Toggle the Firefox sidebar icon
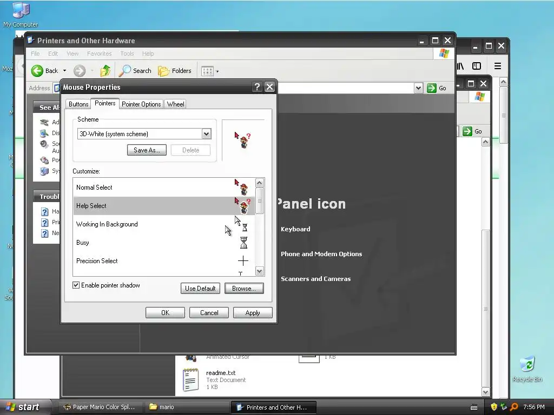Screen dimensions: 554x415 pyautogui.click(x=477, y=66)
